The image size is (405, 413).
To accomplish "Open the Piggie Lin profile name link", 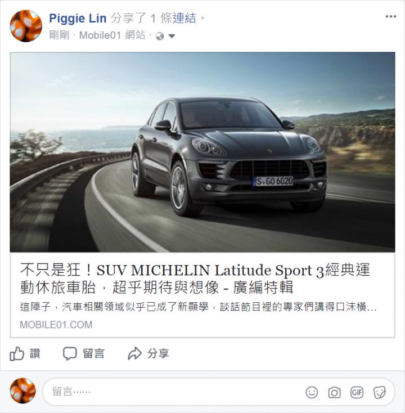I will 78,19.
